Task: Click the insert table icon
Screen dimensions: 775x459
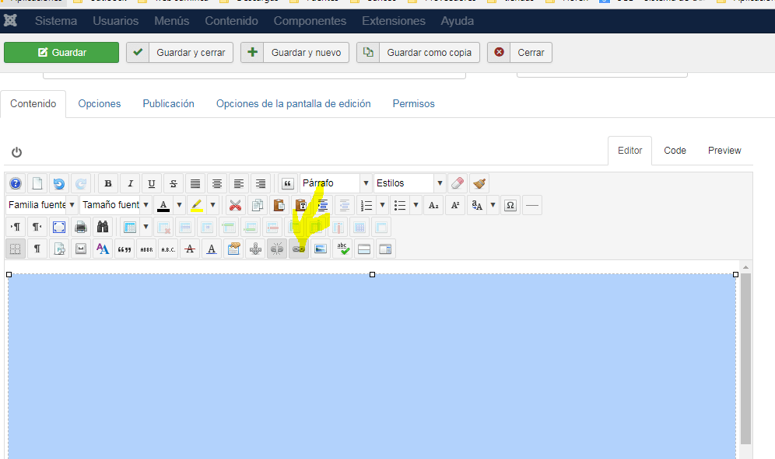Action: tap(129, 227)
